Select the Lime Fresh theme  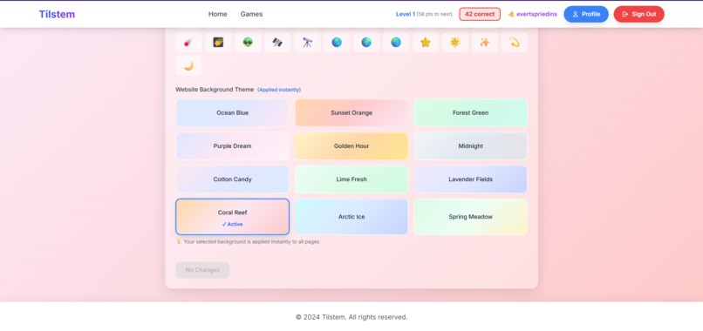[351, 179]
